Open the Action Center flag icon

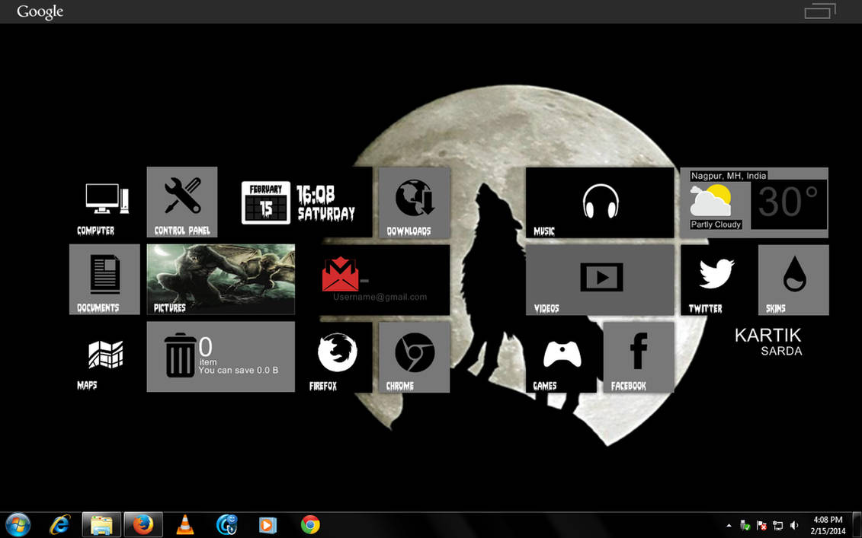point(762,525)
